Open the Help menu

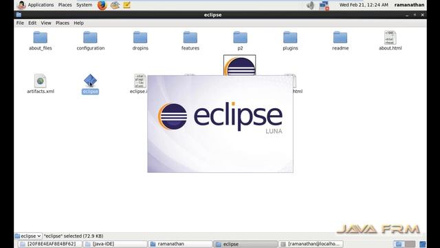[x=78, y=23]
